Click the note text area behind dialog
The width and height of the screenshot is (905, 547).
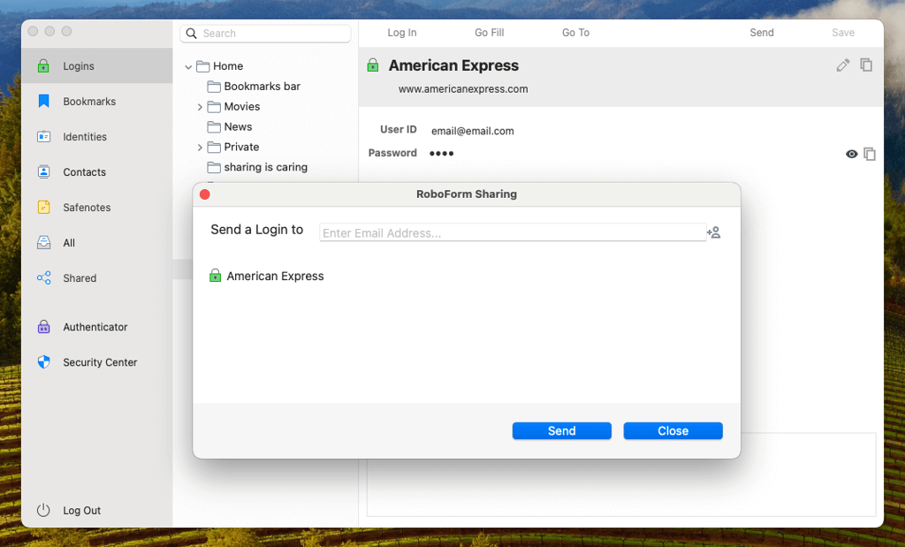coord(621,475)
